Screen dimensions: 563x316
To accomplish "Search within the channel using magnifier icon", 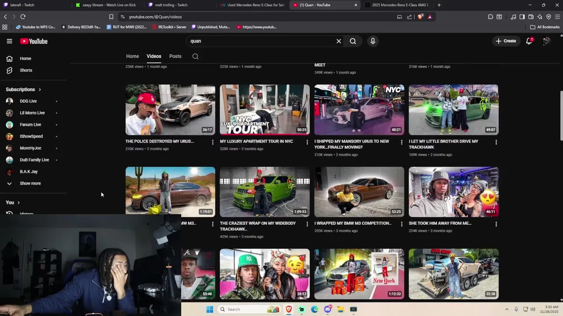I will [x=195, y=56].
